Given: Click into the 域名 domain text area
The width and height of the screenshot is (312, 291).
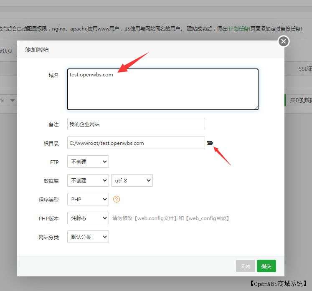Looking at the screenshot, I should pos(162,89).
